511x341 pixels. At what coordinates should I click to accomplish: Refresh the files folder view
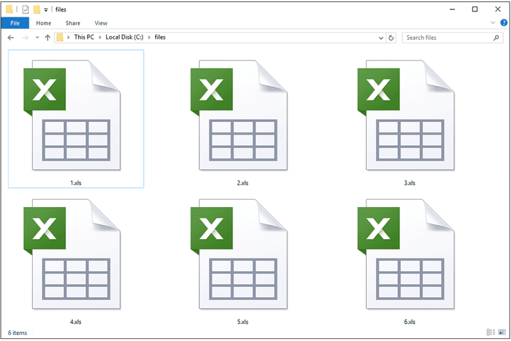tap(391, 38)
